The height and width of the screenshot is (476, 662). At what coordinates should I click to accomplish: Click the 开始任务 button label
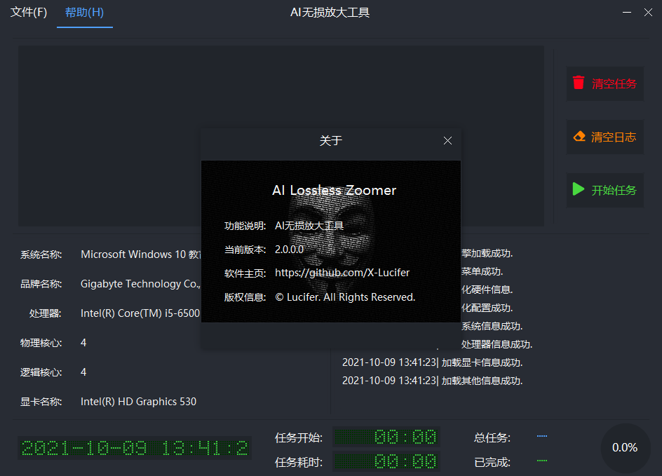pyautogui.click(x=614, y=190)
